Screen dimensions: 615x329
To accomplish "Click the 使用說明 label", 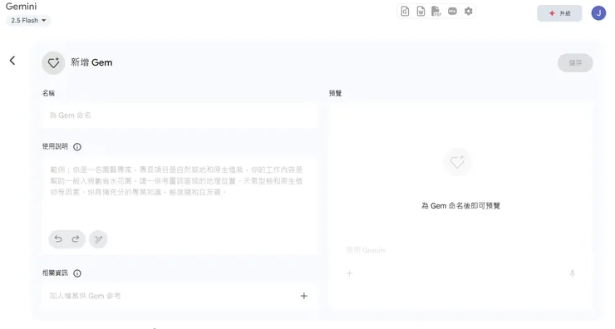I will tap(55, 146).
